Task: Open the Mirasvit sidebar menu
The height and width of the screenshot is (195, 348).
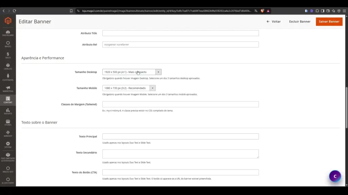Action: (8, 133)
